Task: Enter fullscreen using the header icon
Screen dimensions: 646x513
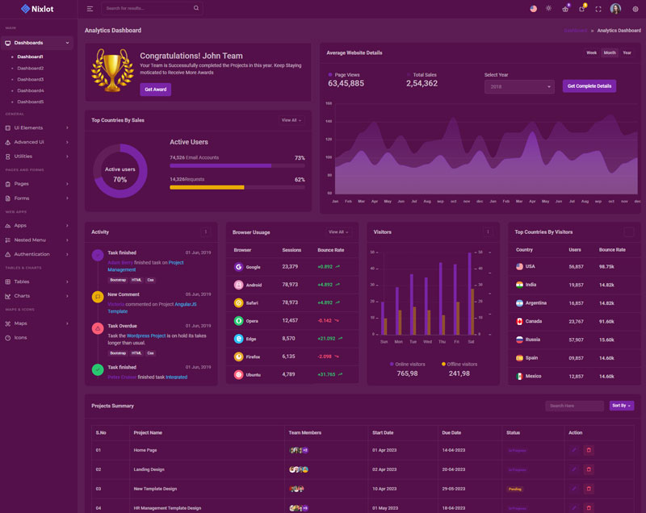Action: tap(598, 9)
